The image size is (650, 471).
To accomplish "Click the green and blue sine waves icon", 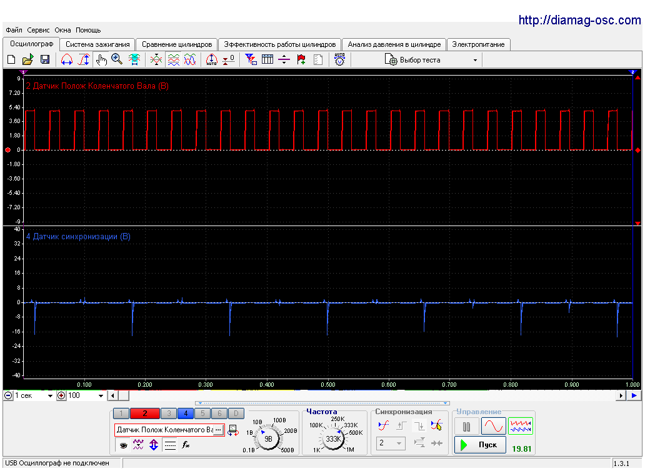I will pyautogui.click(x=190, y=60).
